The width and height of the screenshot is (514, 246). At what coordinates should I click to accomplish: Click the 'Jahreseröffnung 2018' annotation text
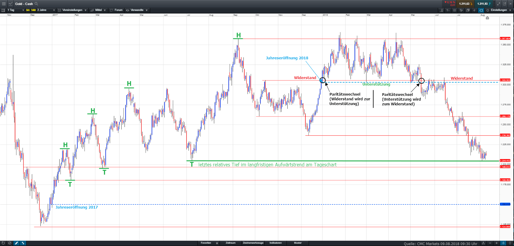[287, 58]
